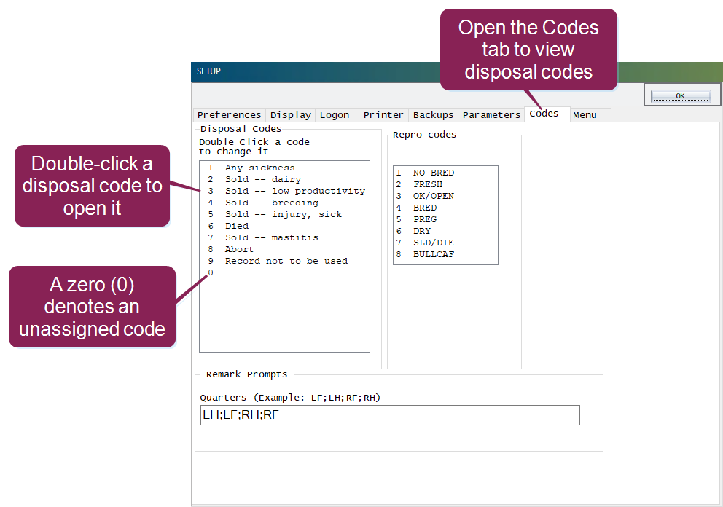Go to the Parameters tab
The height and width of the screenshot is (507, 723).
491,115
